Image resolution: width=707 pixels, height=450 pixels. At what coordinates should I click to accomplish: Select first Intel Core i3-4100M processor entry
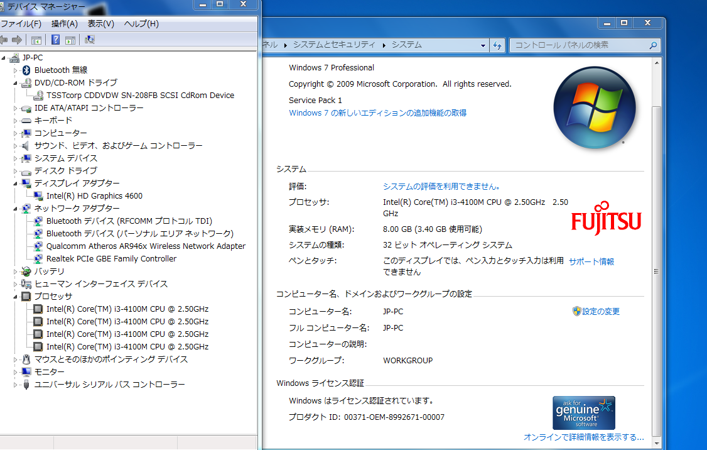pos(127,309)
